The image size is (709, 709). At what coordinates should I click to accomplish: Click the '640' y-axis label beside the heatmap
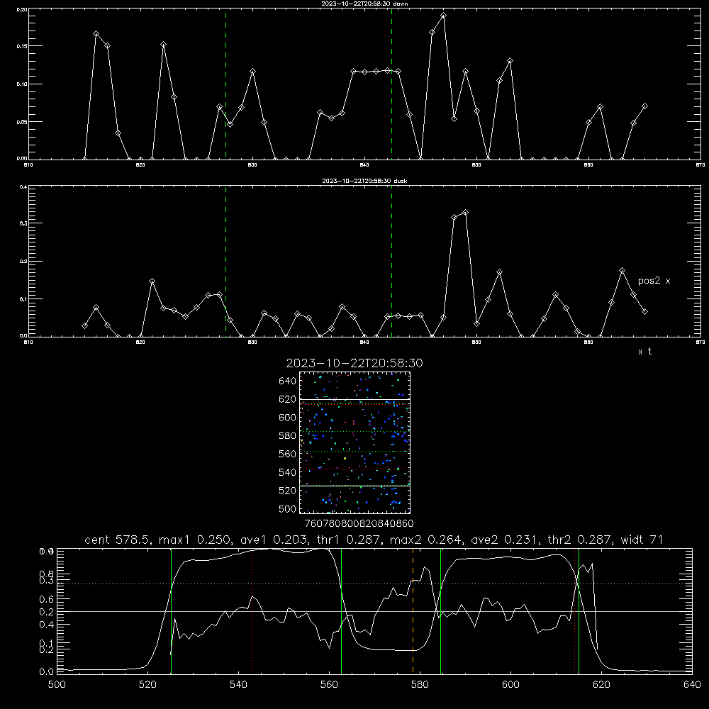coord(288,381)
